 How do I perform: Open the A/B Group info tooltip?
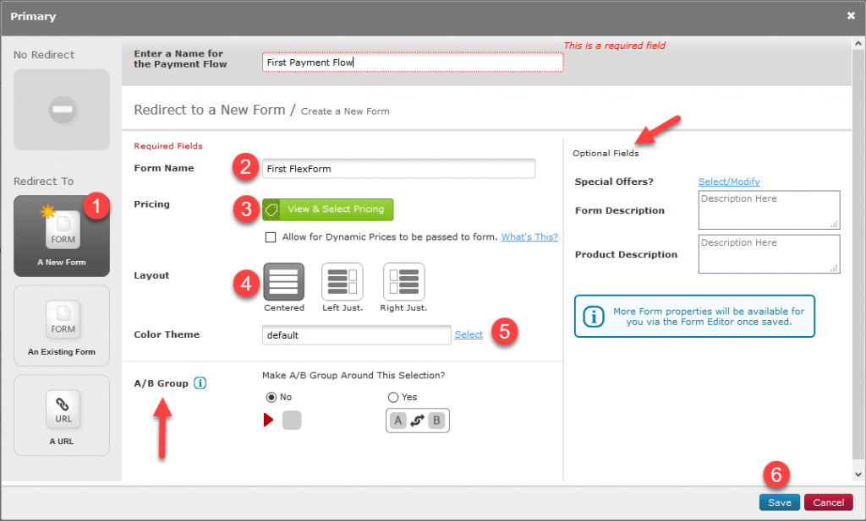coord(200,383)
